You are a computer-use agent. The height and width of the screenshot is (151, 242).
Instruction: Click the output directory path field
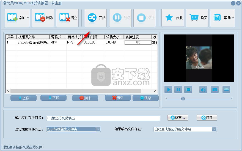pyautogui.click(x=103, y=118)
